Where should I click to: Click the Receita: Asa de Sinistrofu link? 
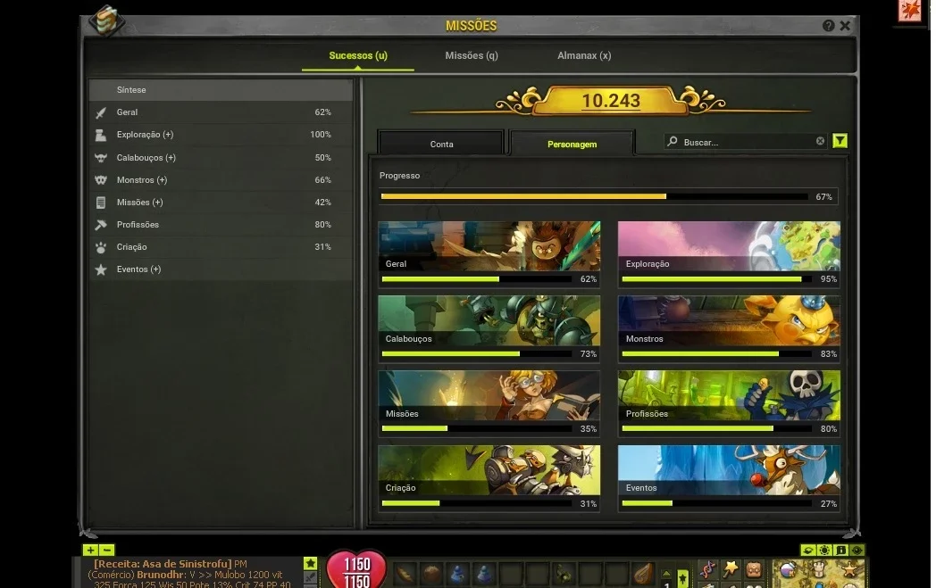(163, 564)
